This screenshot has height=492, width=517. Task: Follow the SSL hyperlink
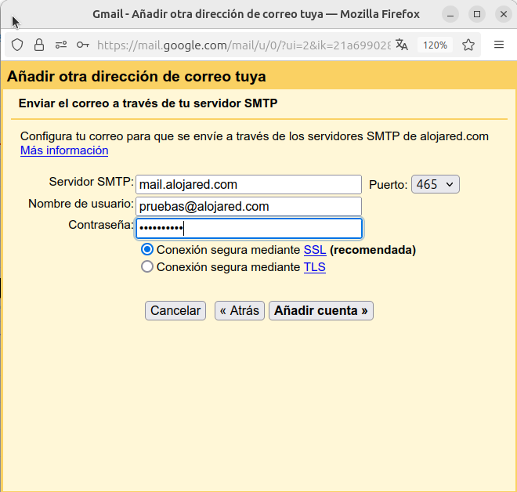(x=315, y=250)
